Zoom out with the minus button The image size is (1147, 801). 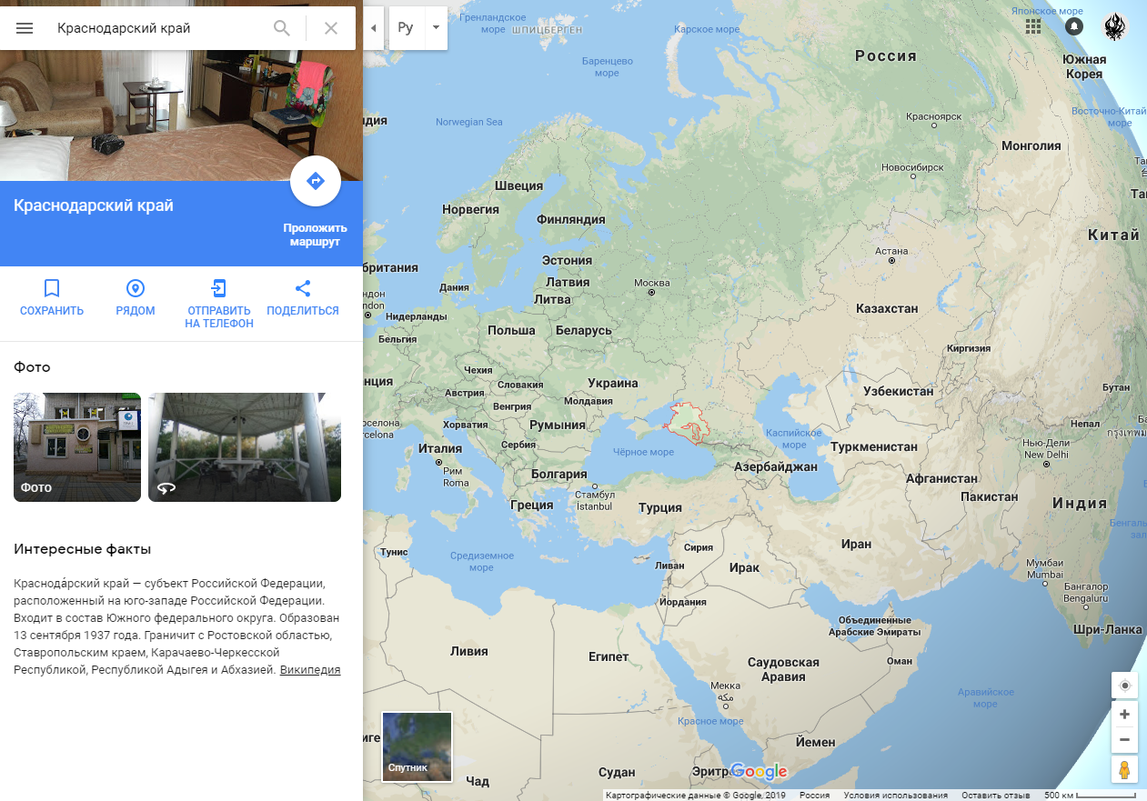tap(1125, 740)
